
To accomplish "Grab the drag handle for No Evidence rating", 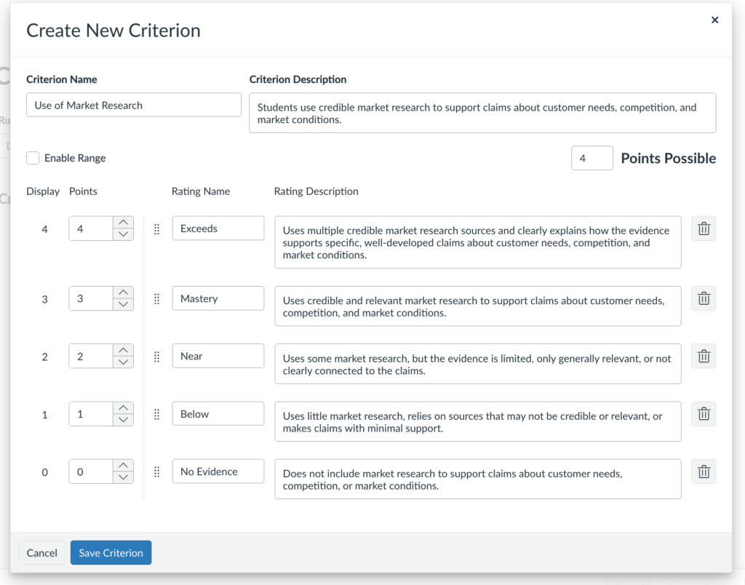I will click(x=157, y=472).
